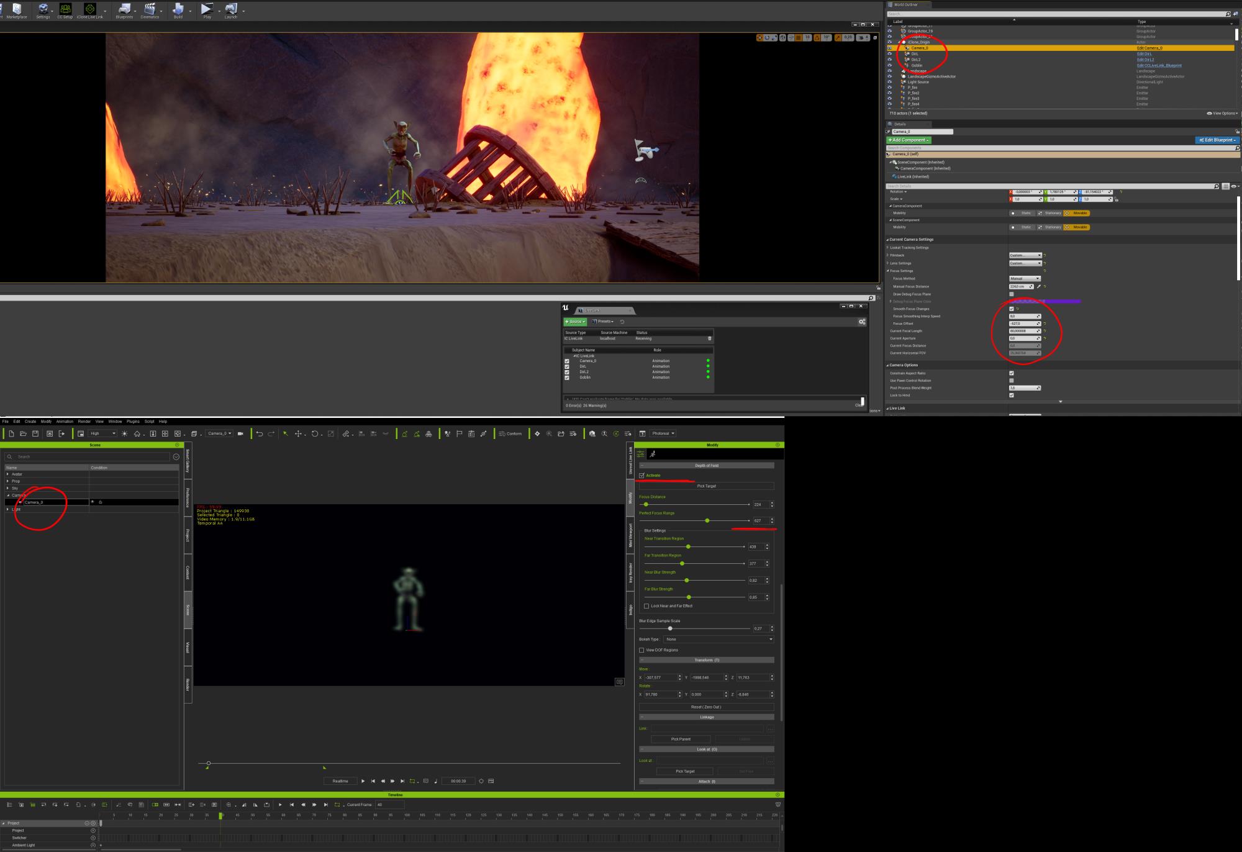Adjust Perfect Focus Range slider handle
Viewport: 1242px width, 852px height.
(707, 520)
